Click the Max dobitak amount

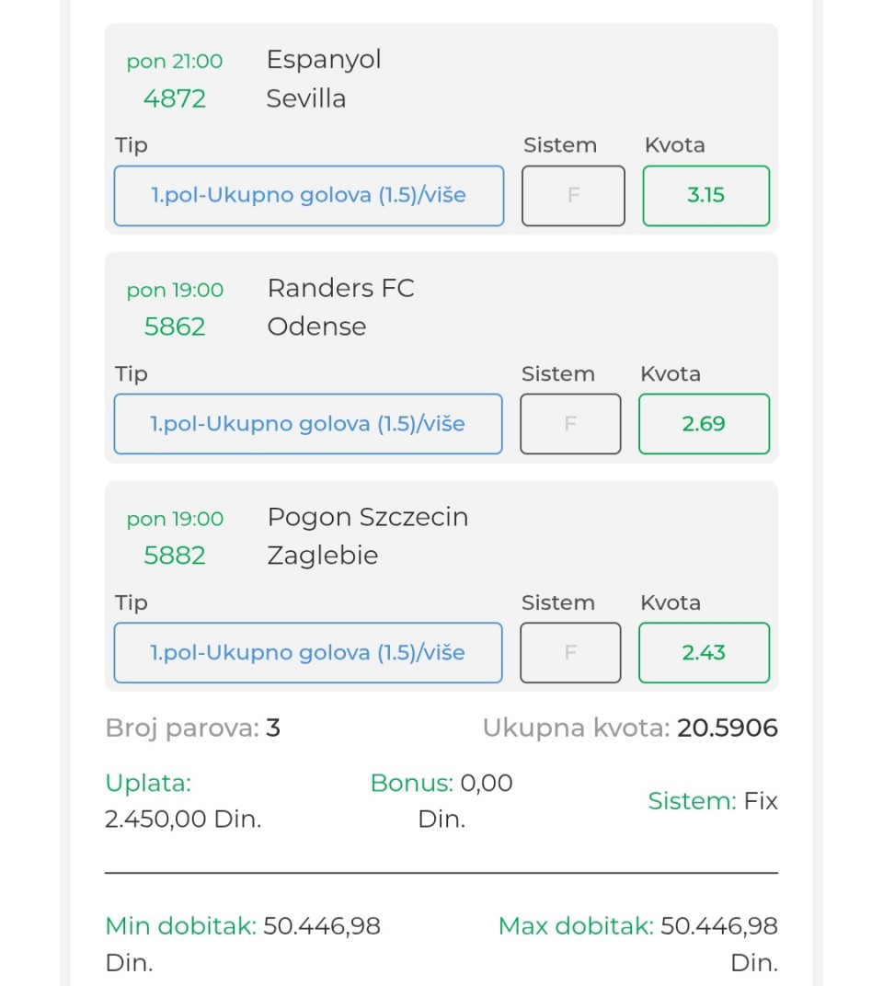click(x=719, y=926)
